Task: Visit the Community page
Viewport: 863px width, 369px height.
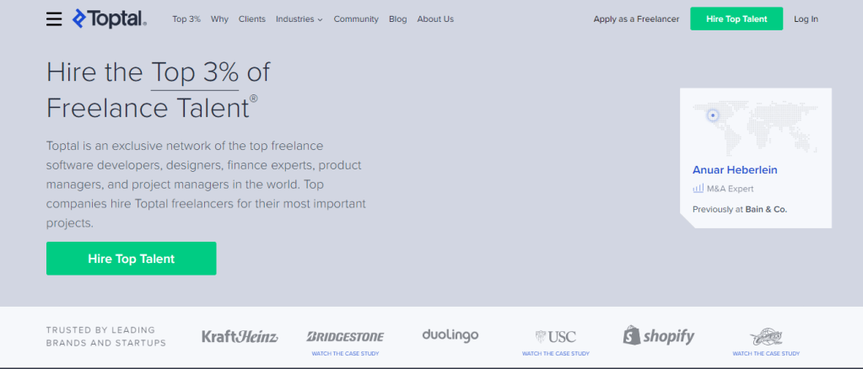Action: click(x=356, y=19)
